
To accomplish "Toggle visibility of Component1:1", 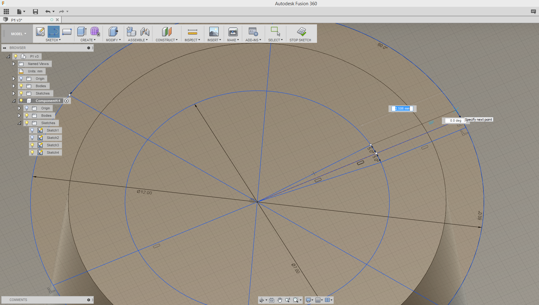I will click(21, 101).
